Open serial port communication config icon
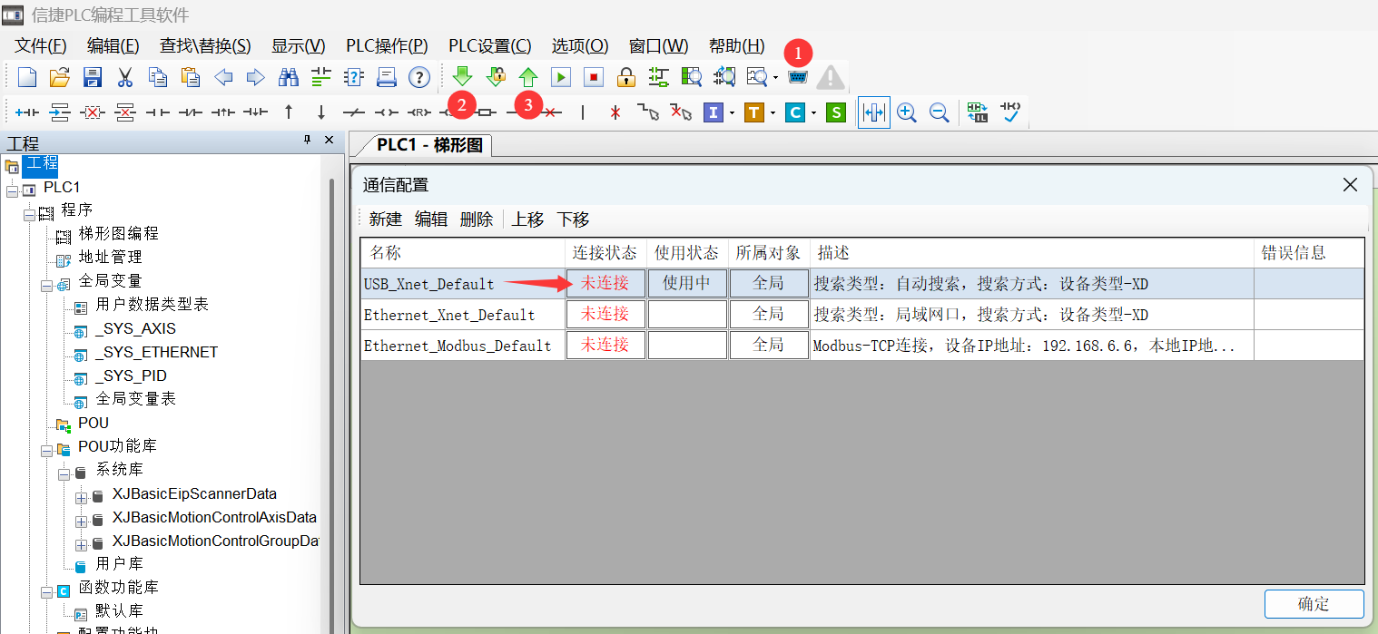 pos(797,77)
